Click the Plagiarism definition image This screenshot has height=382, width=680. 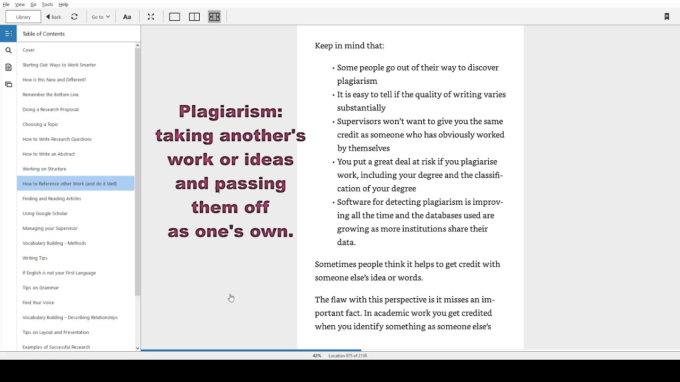pos(231,171)
